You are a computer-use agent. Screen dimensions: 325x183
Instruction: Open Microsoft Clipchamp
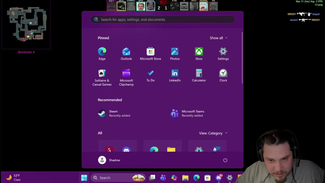(126, 78)
